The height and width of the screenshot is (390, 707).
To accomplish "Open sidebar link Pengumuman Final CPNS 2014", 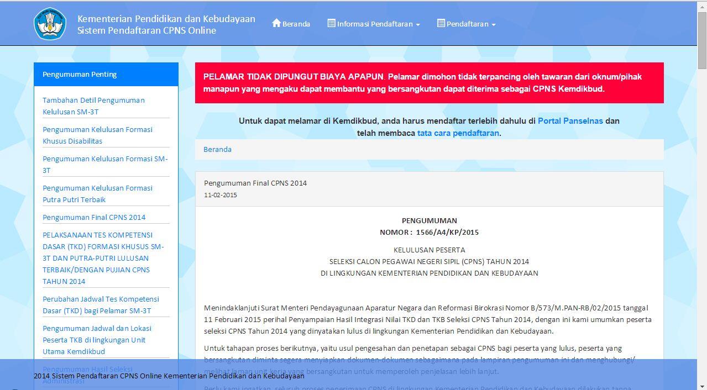I will point(94,217).
